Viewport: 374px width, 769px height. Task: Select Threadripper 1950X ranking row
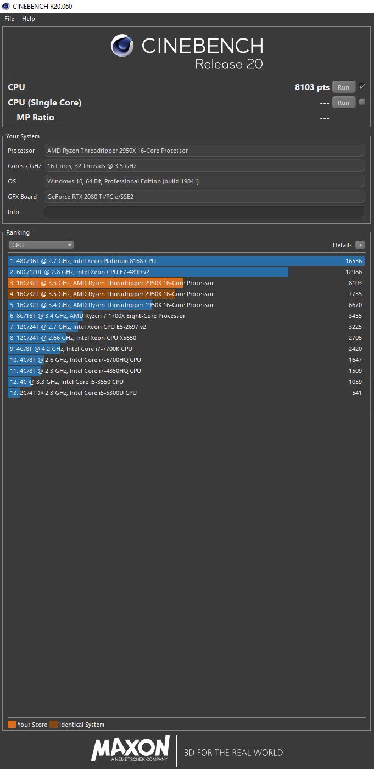point(186,305)
